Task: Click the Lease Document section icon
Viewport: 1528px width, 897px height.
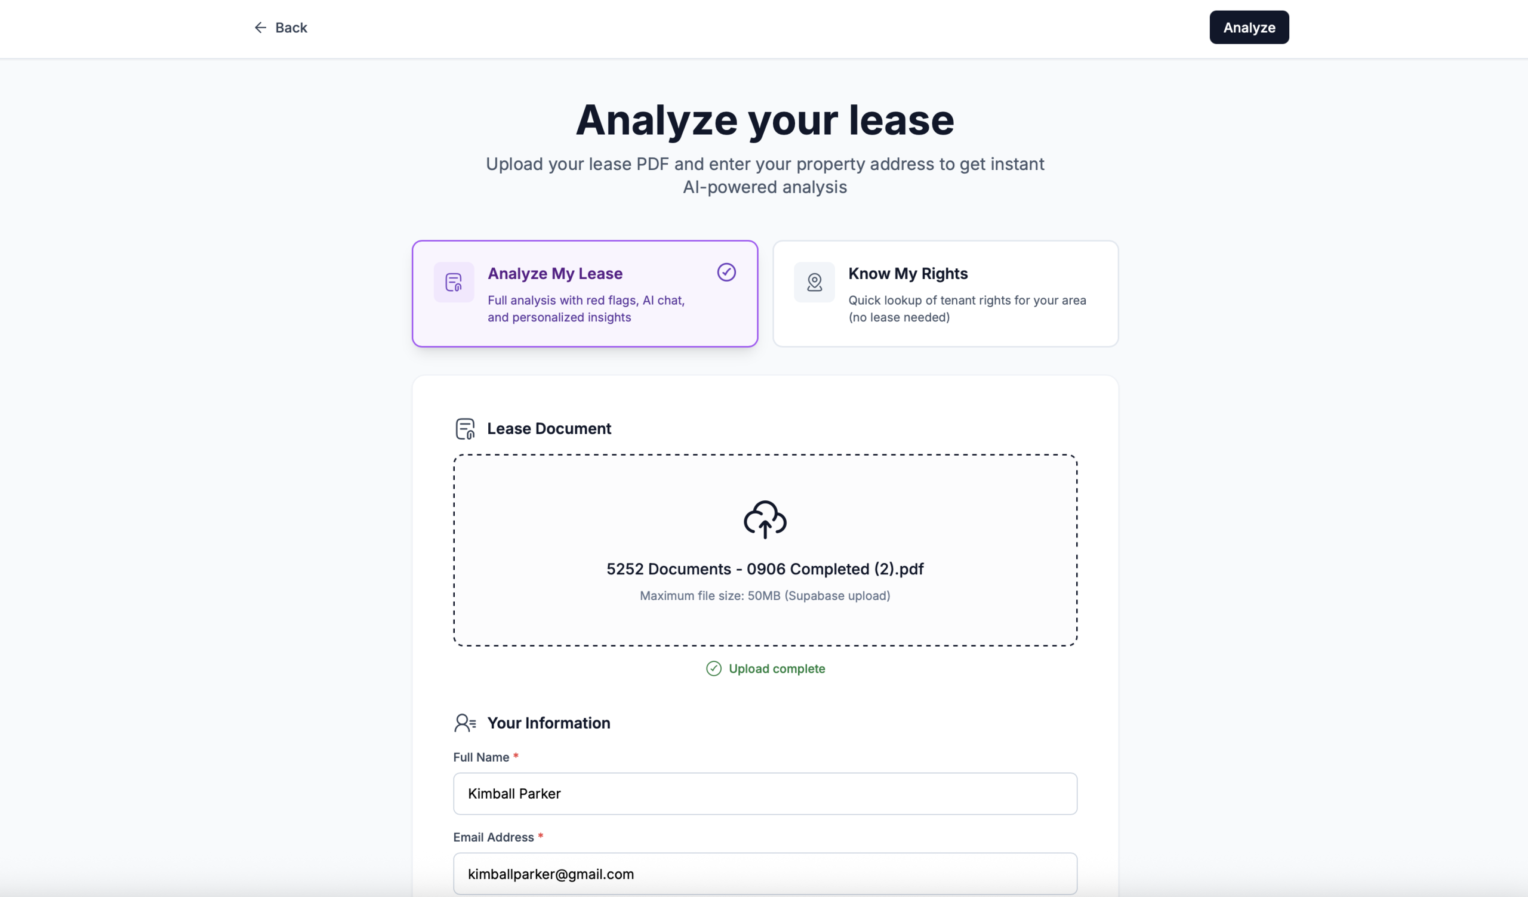Action: click(x=465, y=429)
